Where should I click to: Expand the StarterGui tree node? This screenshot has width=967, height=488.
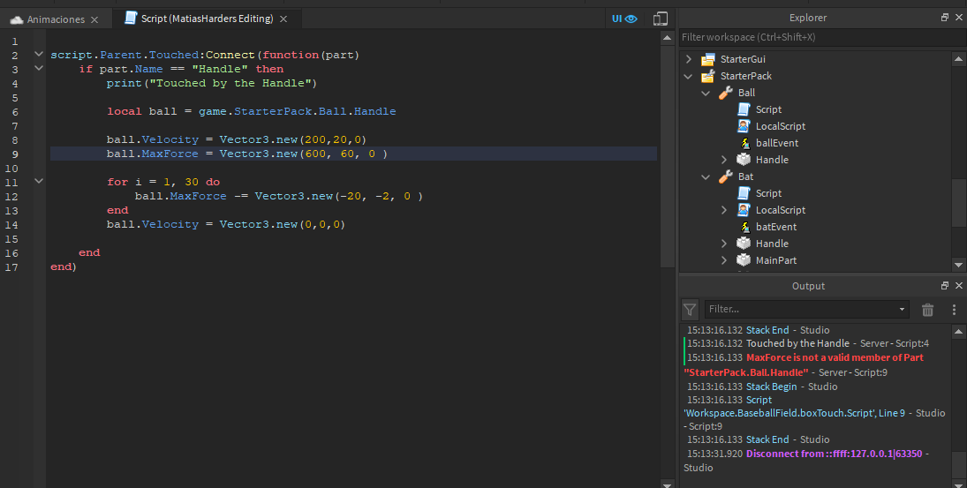click(690, 59)
